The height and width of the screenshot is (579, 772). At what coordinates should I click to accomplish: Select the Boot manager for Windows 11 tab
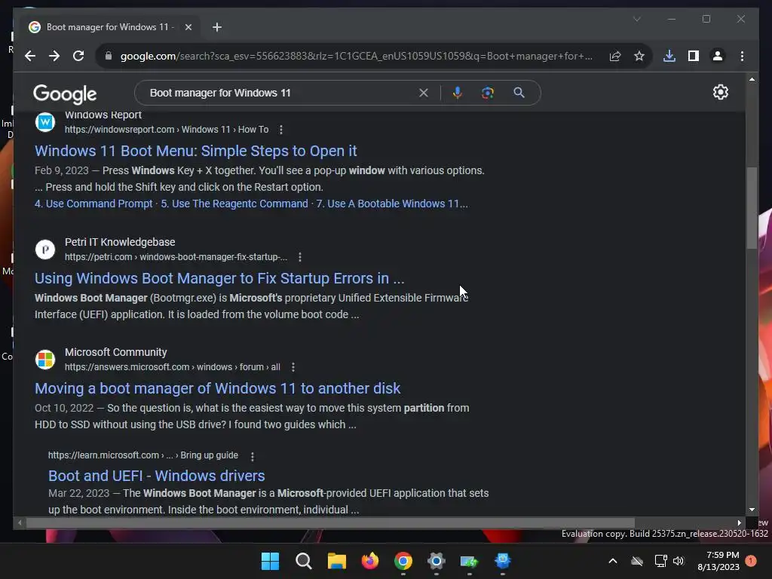(111, 27)
